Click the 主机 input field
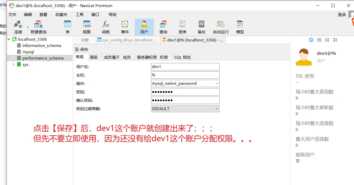The height and width of the screenshot is (185, 354). 185,75
